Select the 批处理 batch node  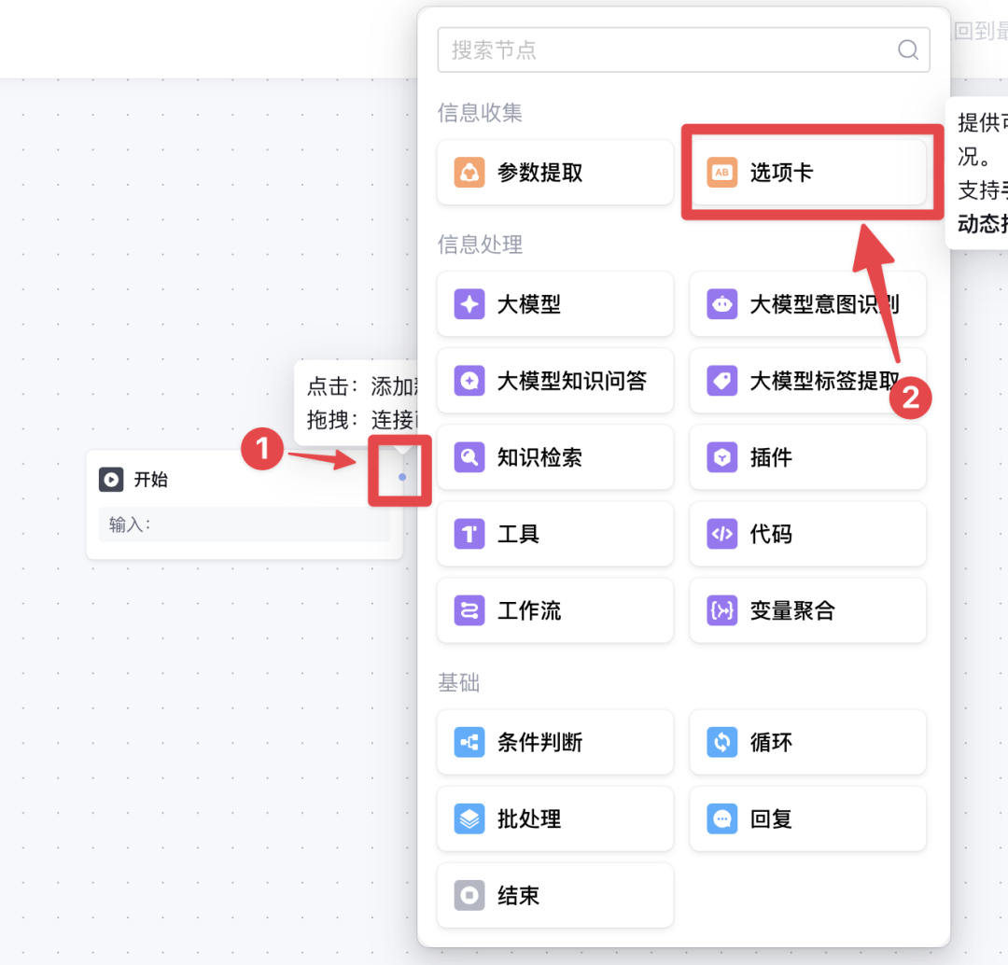tap(554, 818)
